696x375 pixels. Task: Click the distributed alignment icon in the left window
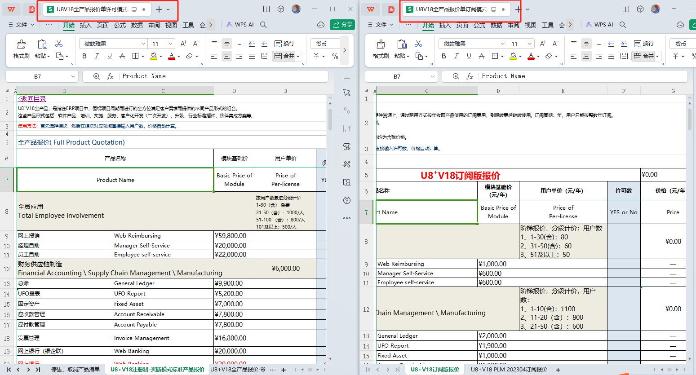265,56
